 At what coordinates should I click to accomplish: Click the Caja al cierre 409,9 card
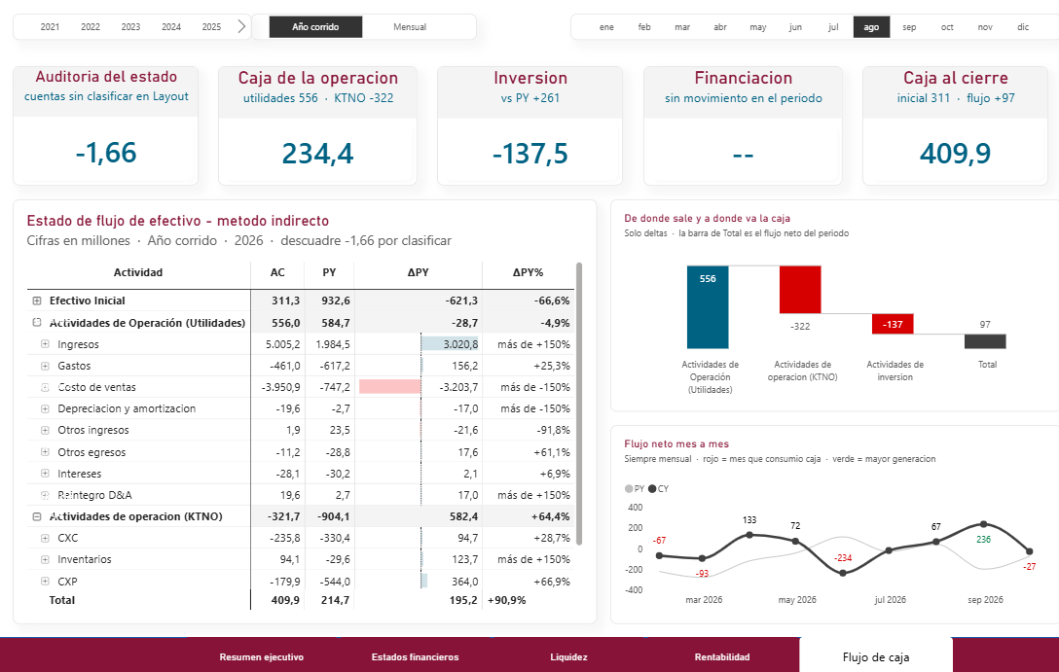(x=955, y=124)
